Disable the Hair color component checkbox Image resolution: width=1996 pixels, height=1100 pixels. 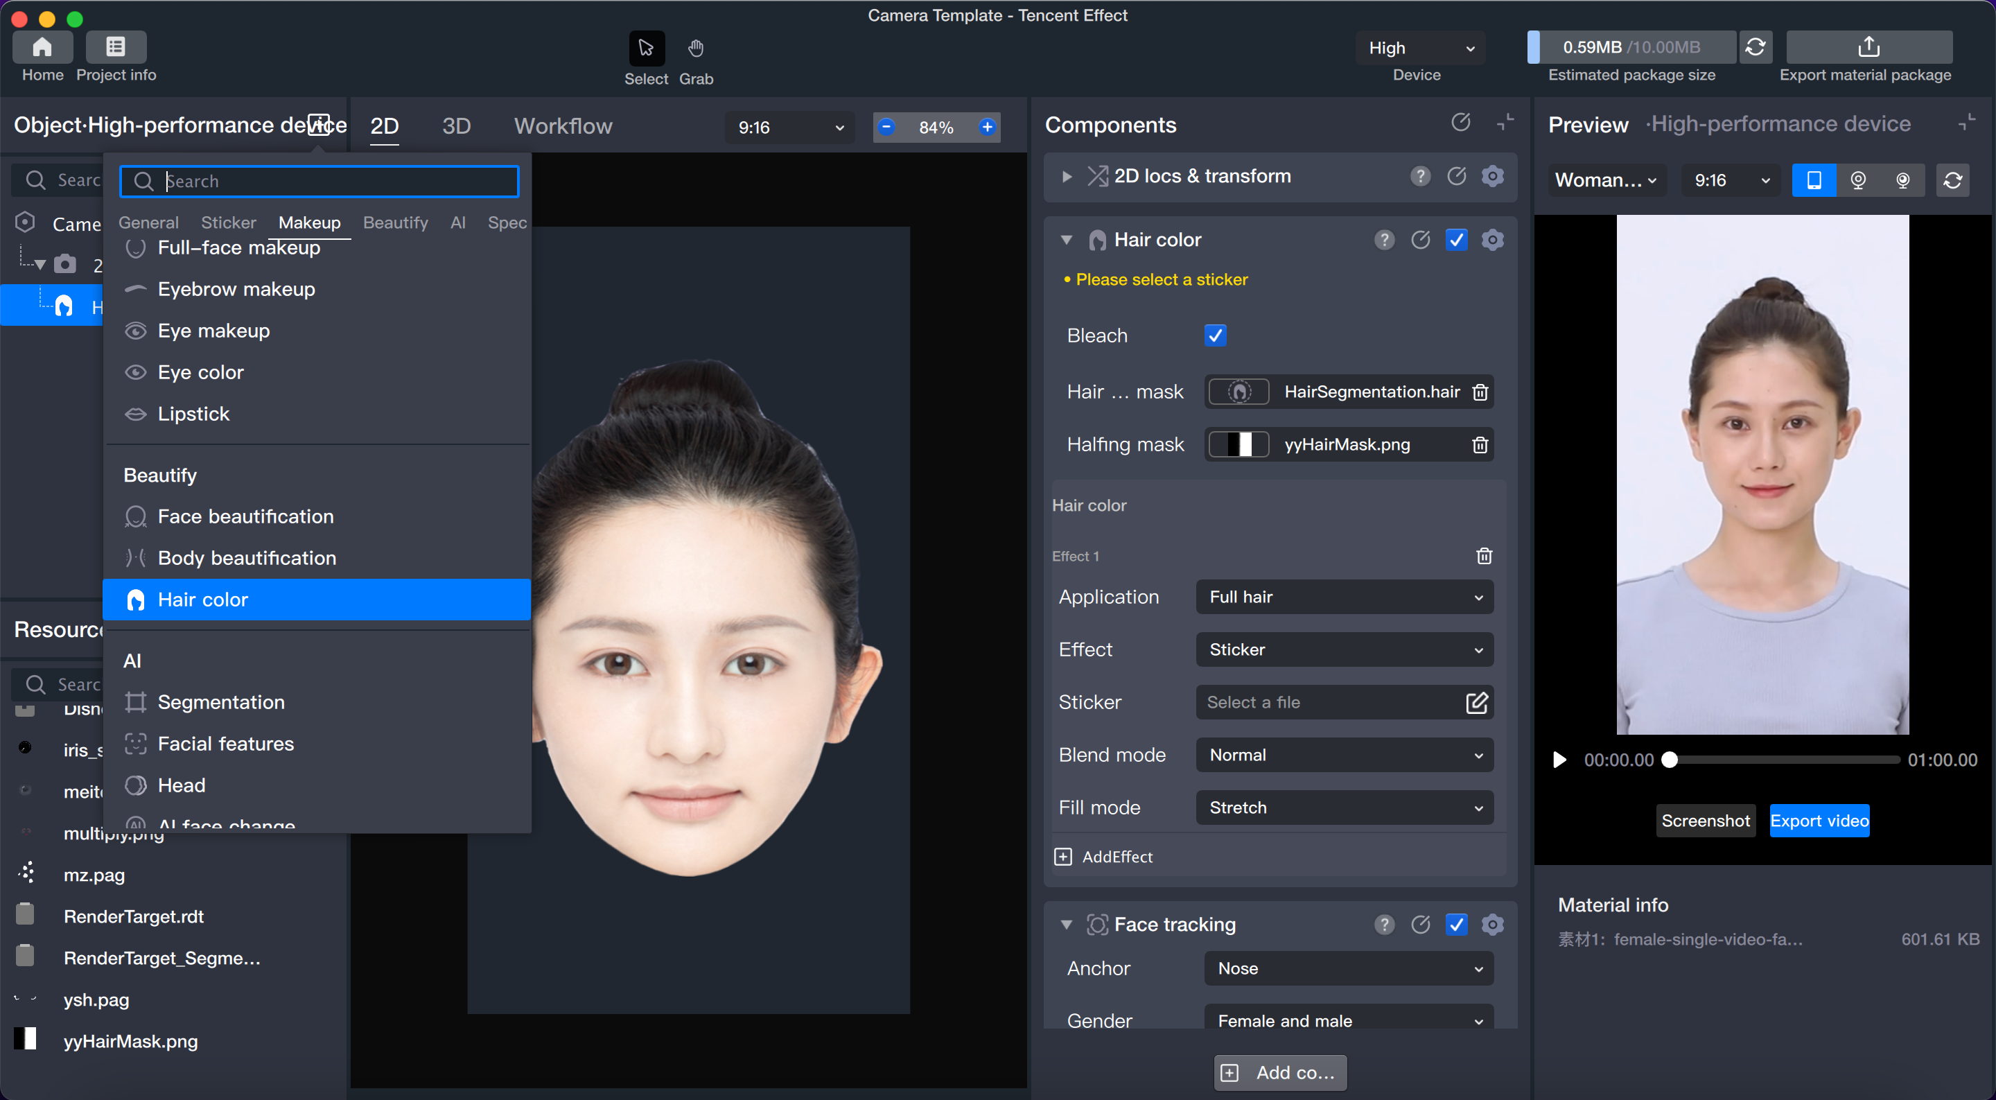tap(1456, 241)
